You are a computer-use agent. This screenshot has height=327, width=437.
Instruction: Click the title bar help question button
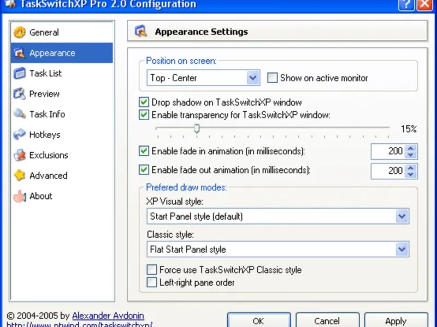click(406, 4)
